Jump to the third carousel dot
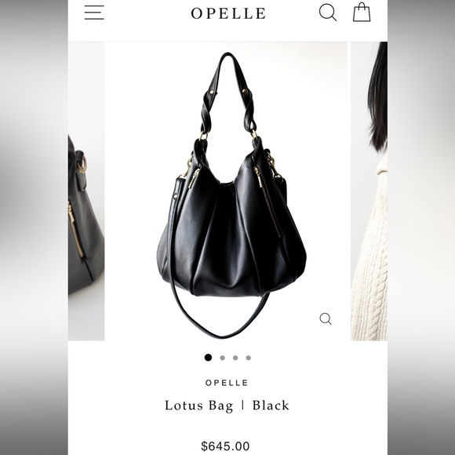Screen dimensions: 455x455 (x=235, y=358)
